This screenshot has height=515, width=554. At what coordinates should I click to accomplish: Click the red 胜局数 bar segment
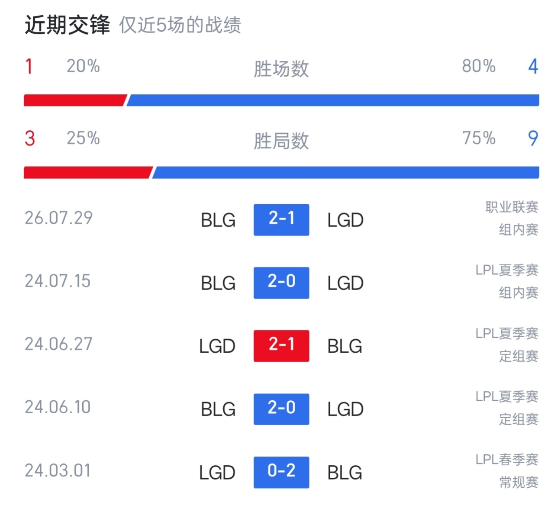tap(88, 172)
